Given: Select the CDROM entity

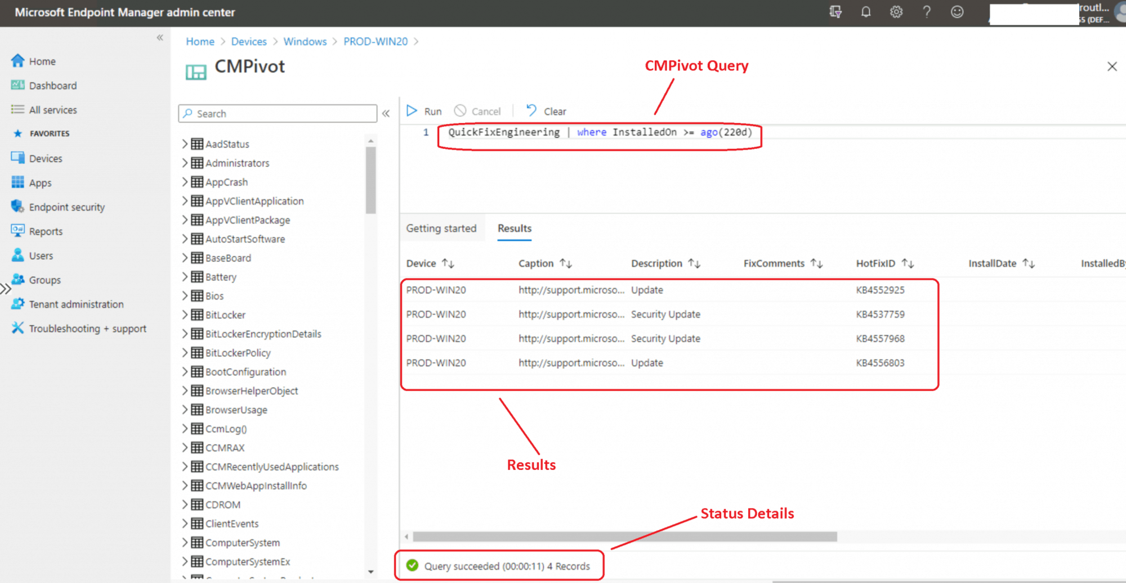Looking at the screenshot, I should tap(222, 505).
